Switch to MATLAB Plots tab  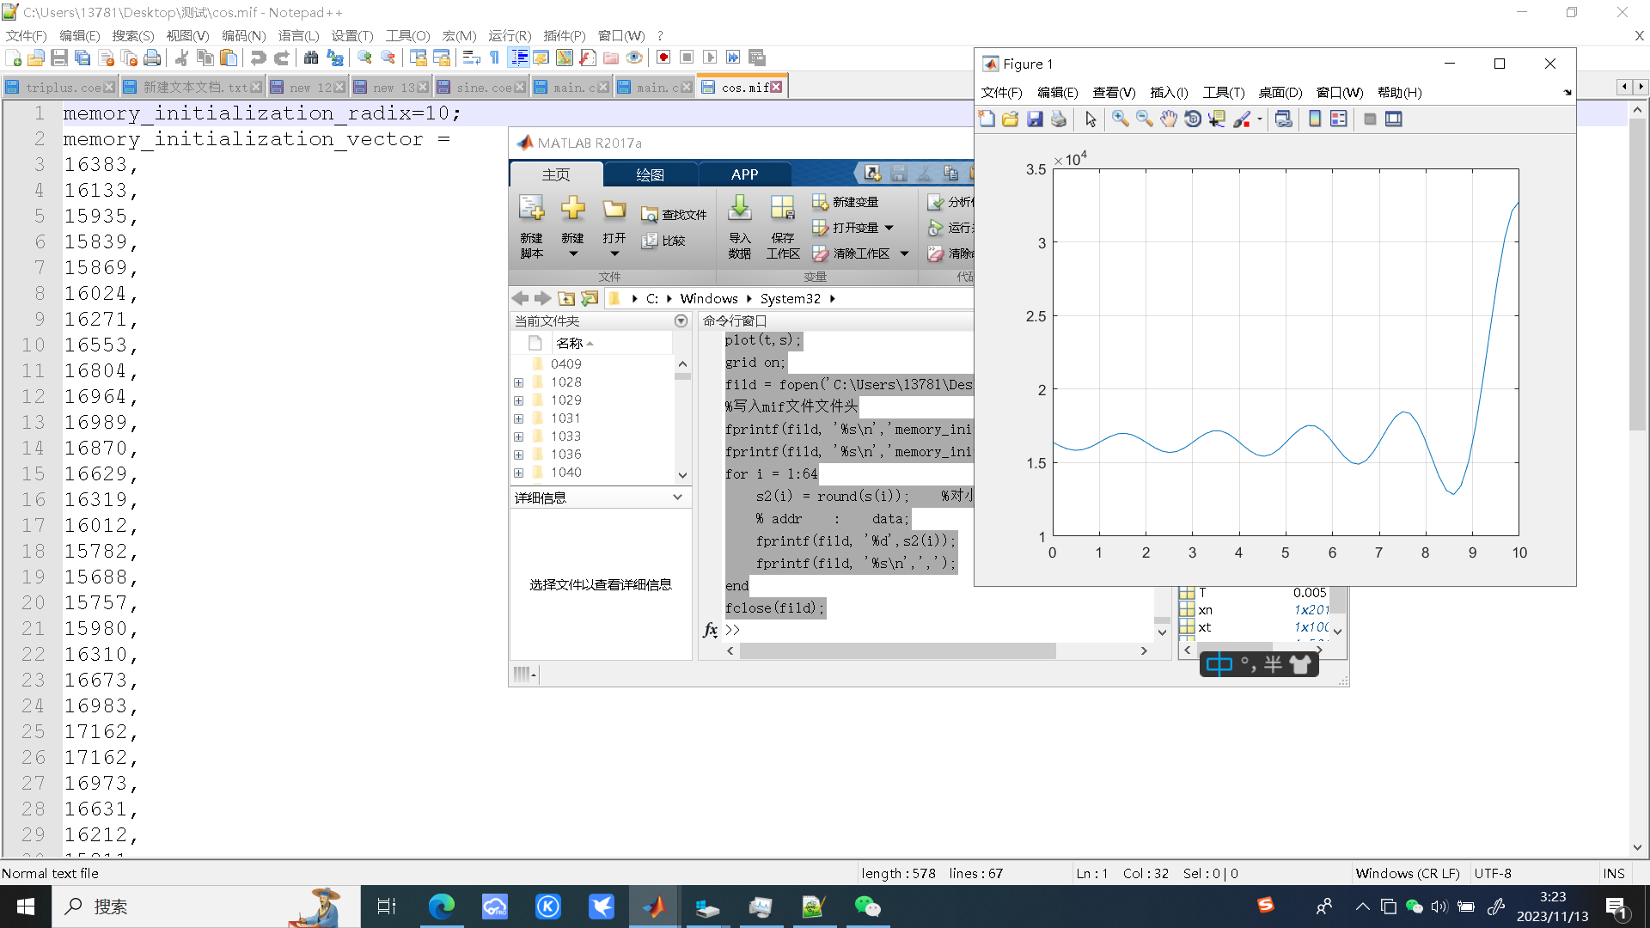coord(650,174)
